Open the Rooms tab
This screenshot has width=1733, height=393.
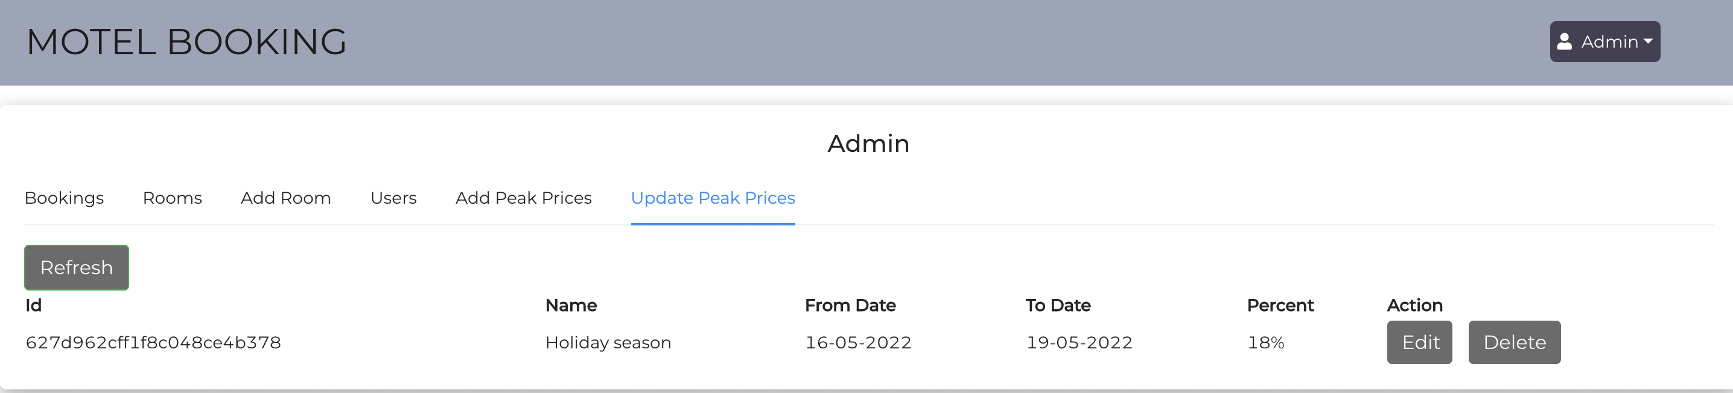[x=172, y=198]
